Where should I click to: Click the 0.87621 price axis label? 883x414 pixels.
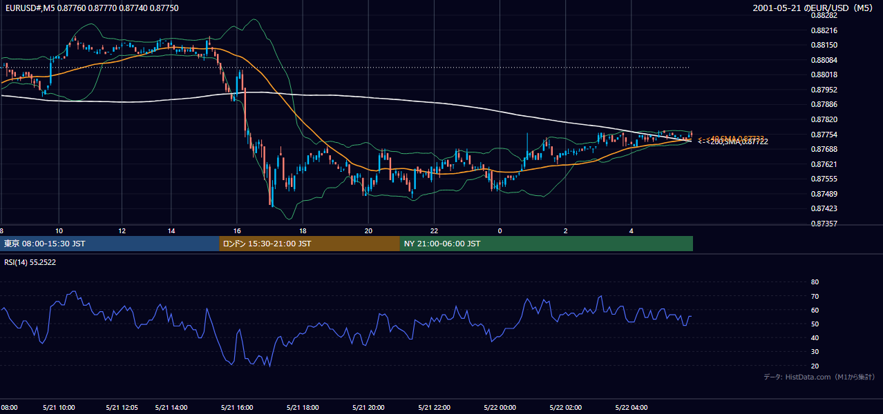[825, 164]
